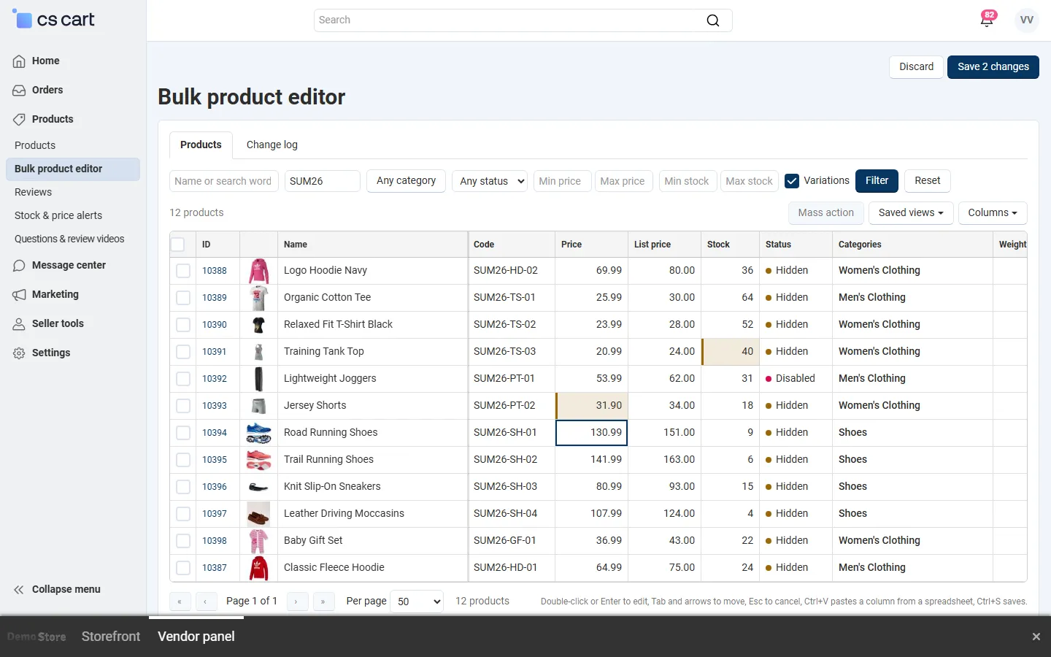Click the Reset button
Screen dimensions: 1051x657
(x=927, y=181)
